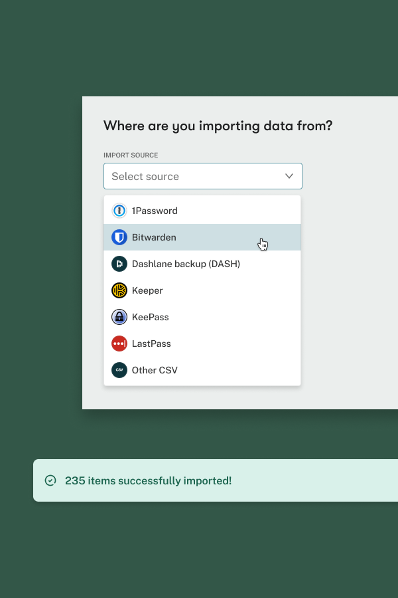Viewport: 398px width, 598px height.
Task: Choose KeePass from the list
Action: coord(202,317)
